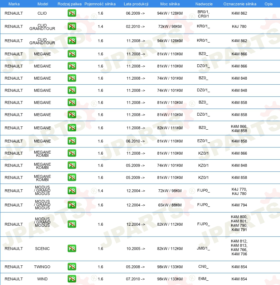Viewport: 280px width, 285px height.
Task: Click the K4J 770, K4J 780 engine cell
Action: click(239, 191)
